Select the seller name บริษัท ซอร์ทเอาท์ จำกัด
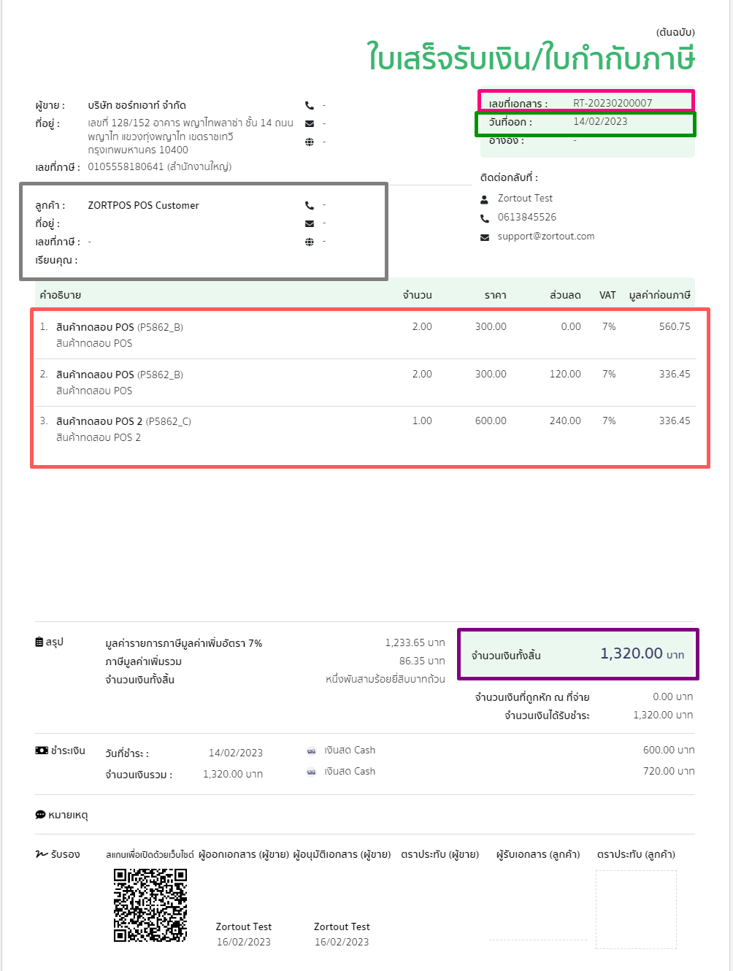Viewport: 733px width, 971px height. coord(137,105)
